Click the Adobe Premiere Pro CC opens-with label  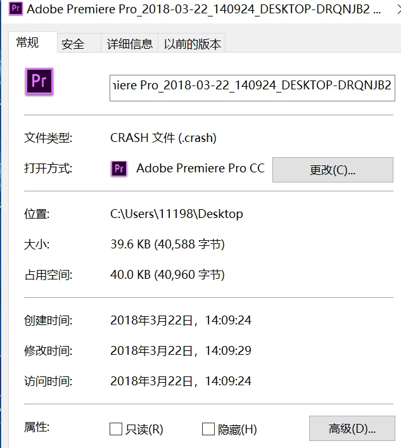point(200,169)
